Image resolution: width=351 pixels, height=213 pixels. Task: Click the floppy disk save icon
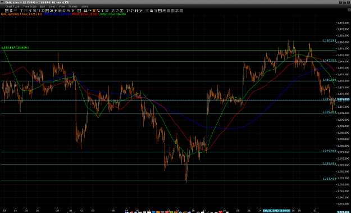click(159, 11)
